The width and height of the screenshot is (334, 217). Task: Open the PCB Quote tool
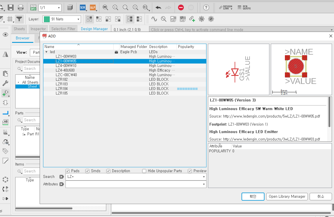244,8
